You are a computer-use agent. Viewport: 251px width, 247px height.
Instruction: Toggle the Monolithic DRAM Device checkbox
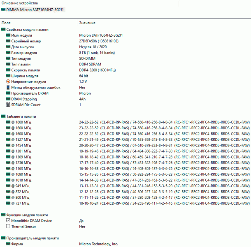(x=8, y=220)
